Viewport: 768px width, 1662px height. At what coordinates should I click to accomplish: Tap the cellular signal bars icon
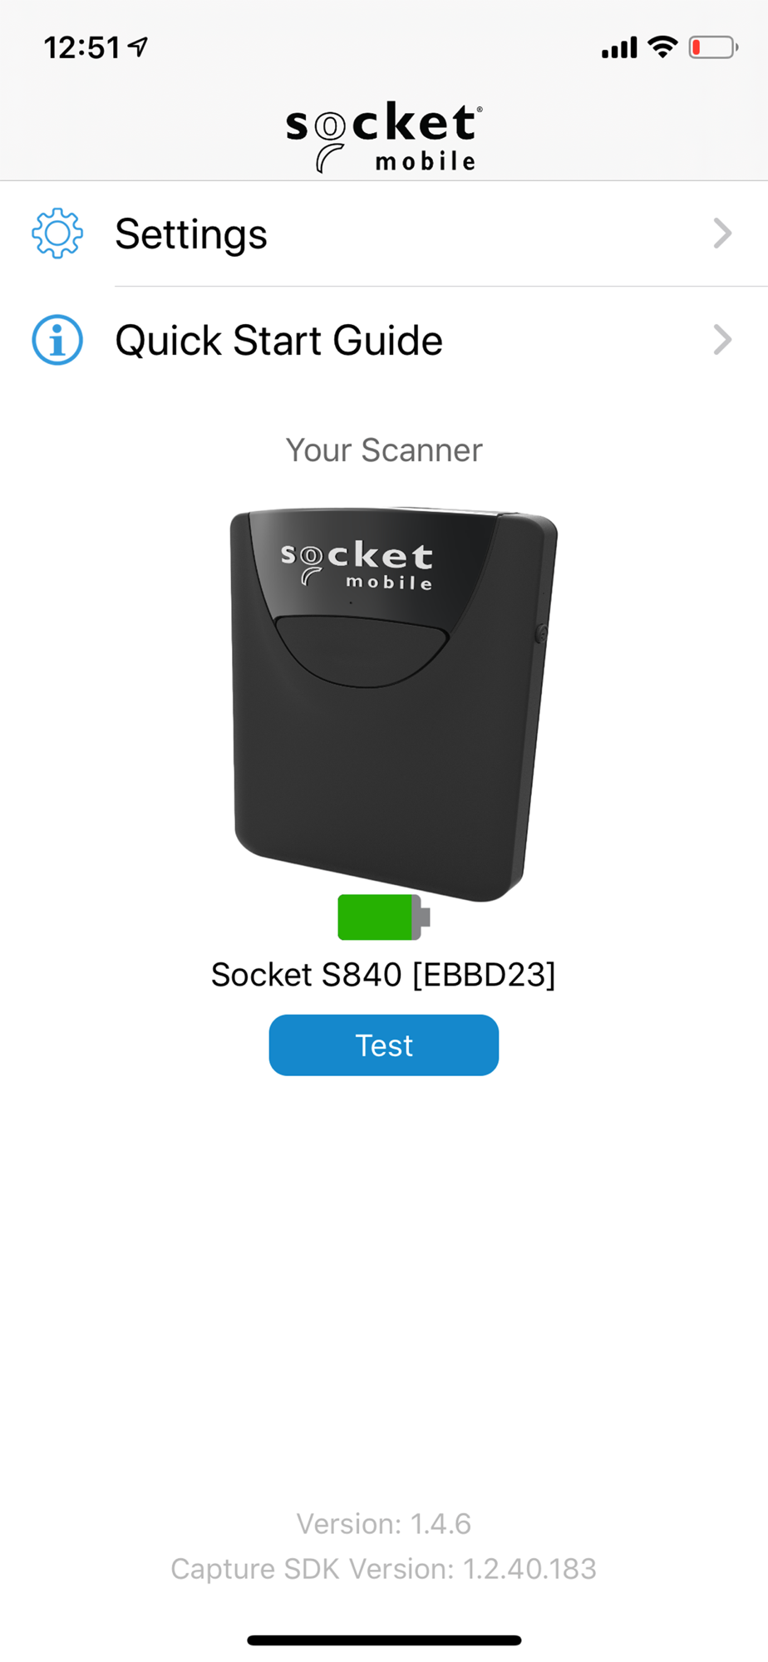pos(619,48)
